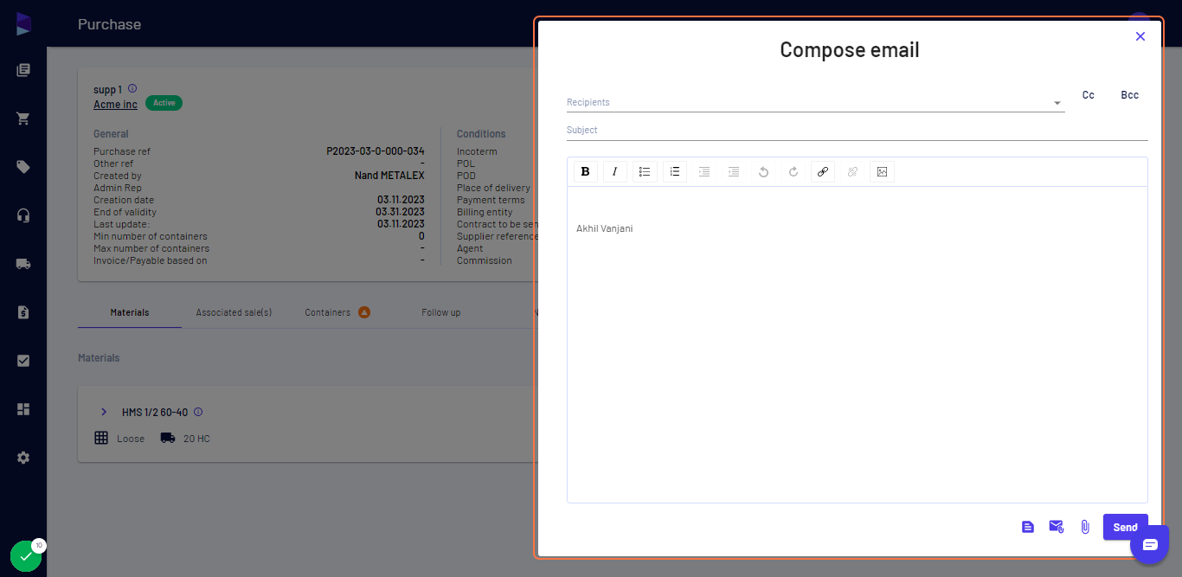1182x577 pixels.
Task: Expand the HMS 1/2 60-40 material row
Action: coord(104,412)
